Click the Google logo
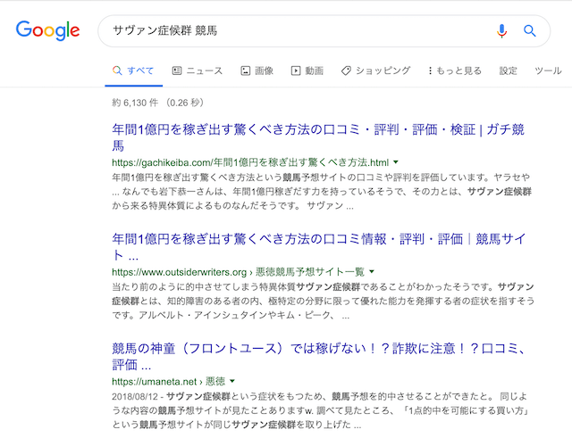572x438 pixels. tap(47, 30)
